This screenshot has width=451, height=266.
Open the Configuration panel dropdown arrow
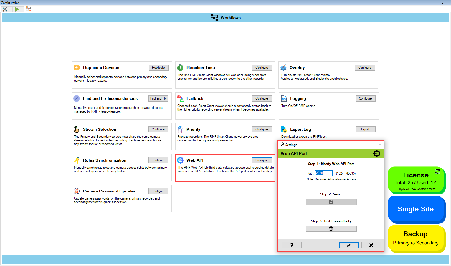pyautogui.click(x=443, y=3)
